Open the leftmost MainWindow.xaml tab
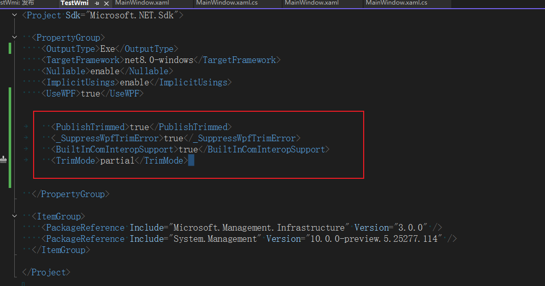 coord(142,3)
